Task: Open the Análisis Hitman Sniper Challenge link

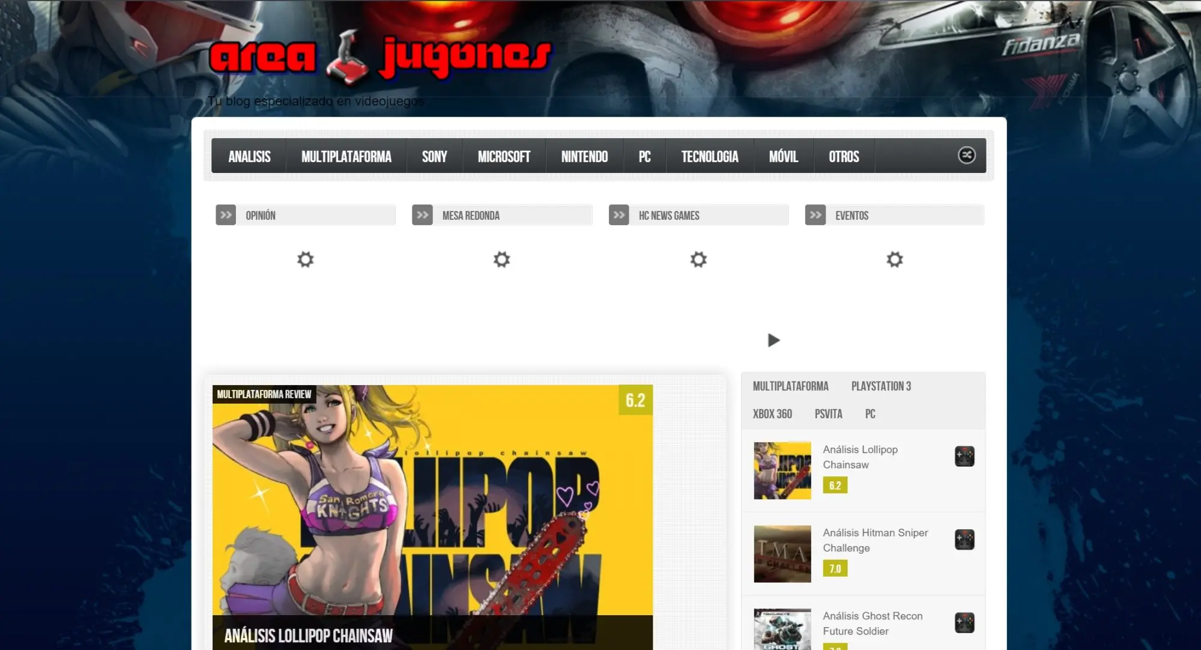Action: click(x=875, y=540)
